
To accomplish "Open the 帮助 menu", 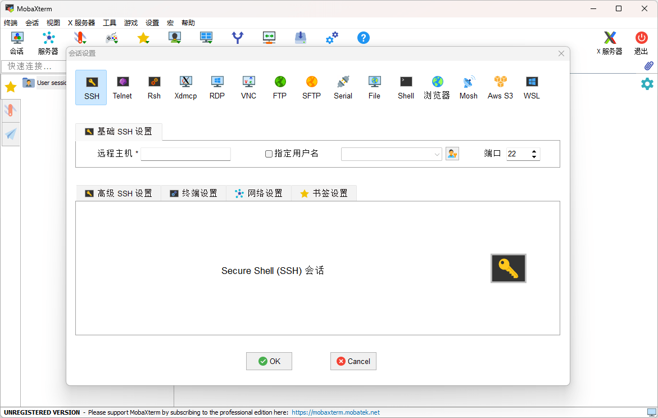I will click(x=188, y=23).
